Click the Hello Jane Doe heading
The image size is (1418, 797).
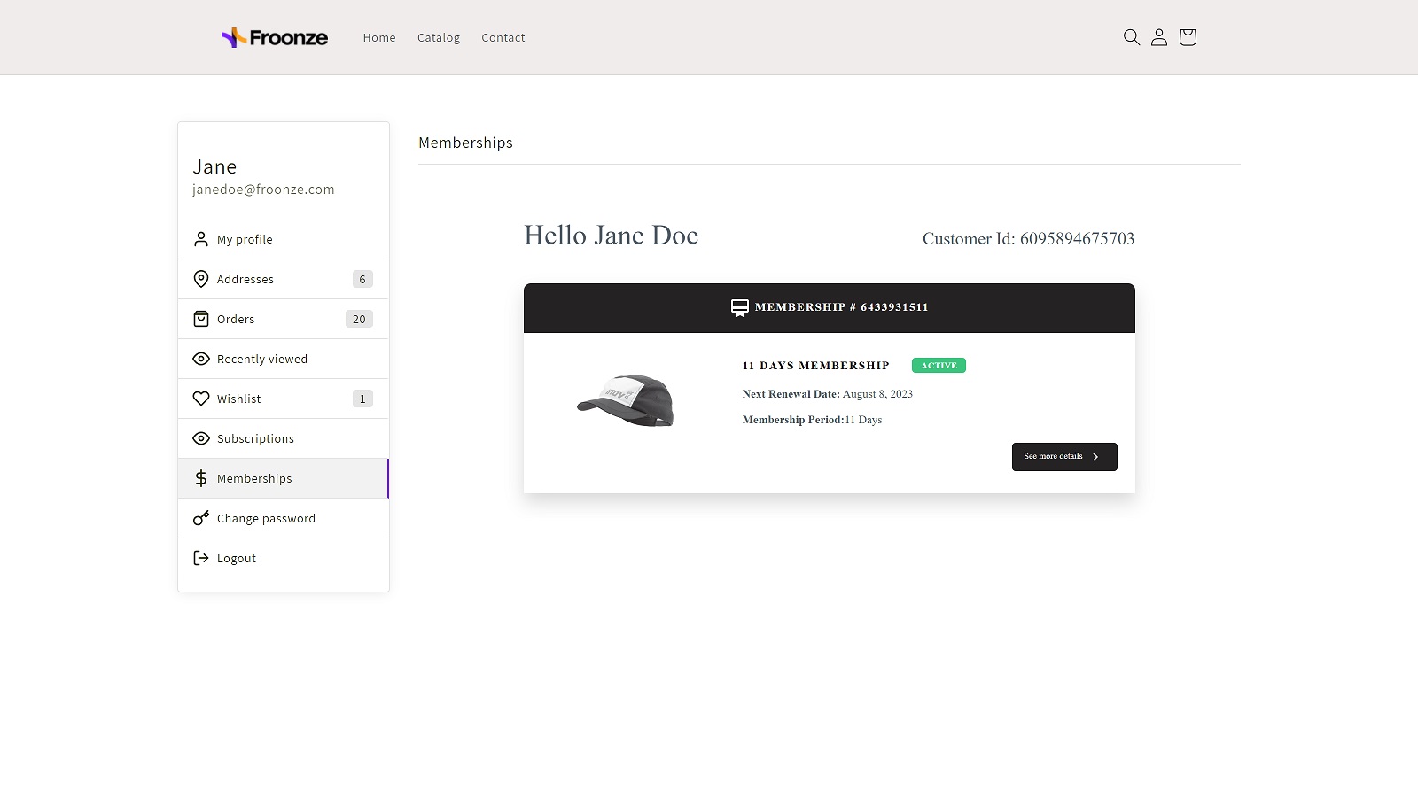click(x=612, y=236)
